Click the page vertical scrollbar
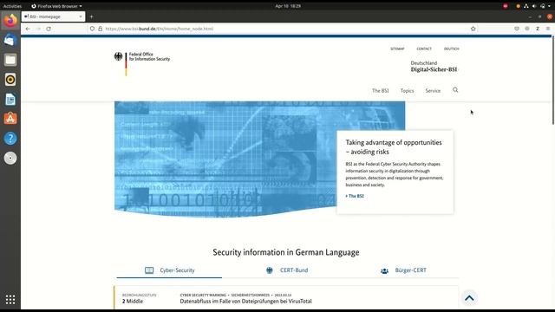555x312 pixels. [553, 80]
